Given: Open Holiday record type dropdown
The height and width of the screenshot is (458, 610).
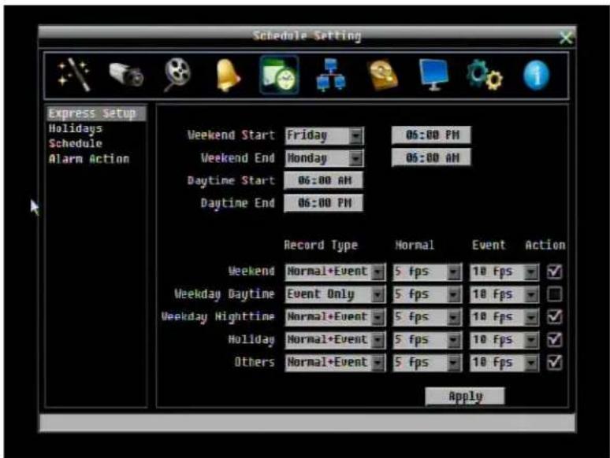Looking at the screenshot, I should pyautogui.click(x=335, y=340).
